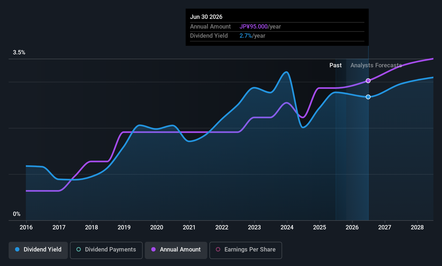Click the 2016 x-axis label
Image resolution: width=442 pixels, height=266 pixels.
coord(26,227)
